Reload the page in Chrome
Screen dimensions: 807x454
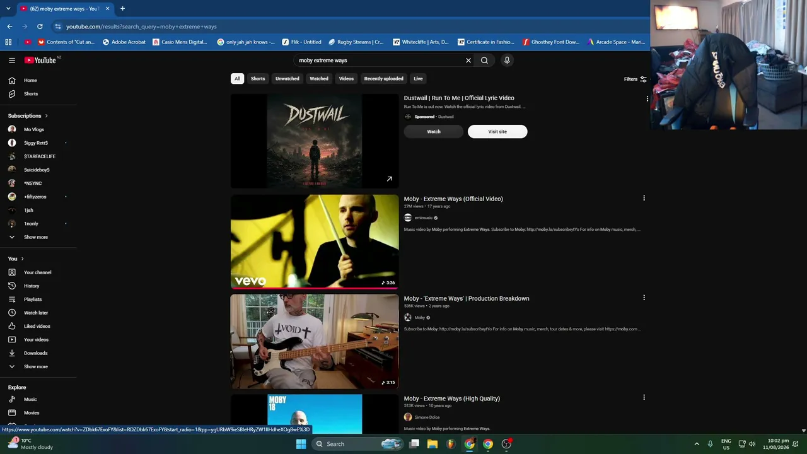40,26
